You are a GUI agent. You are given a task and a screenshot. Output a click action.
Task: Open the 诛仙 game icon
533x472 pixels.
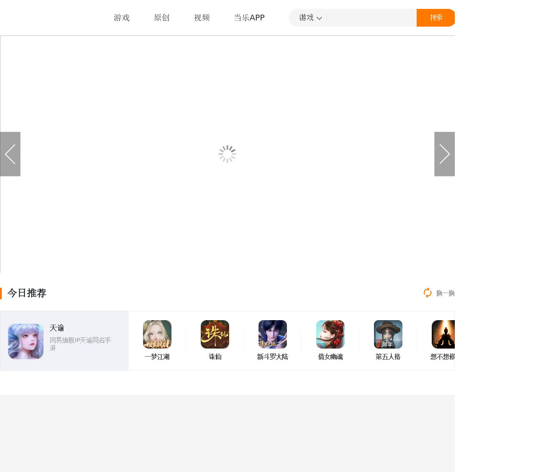coord(215,334)
